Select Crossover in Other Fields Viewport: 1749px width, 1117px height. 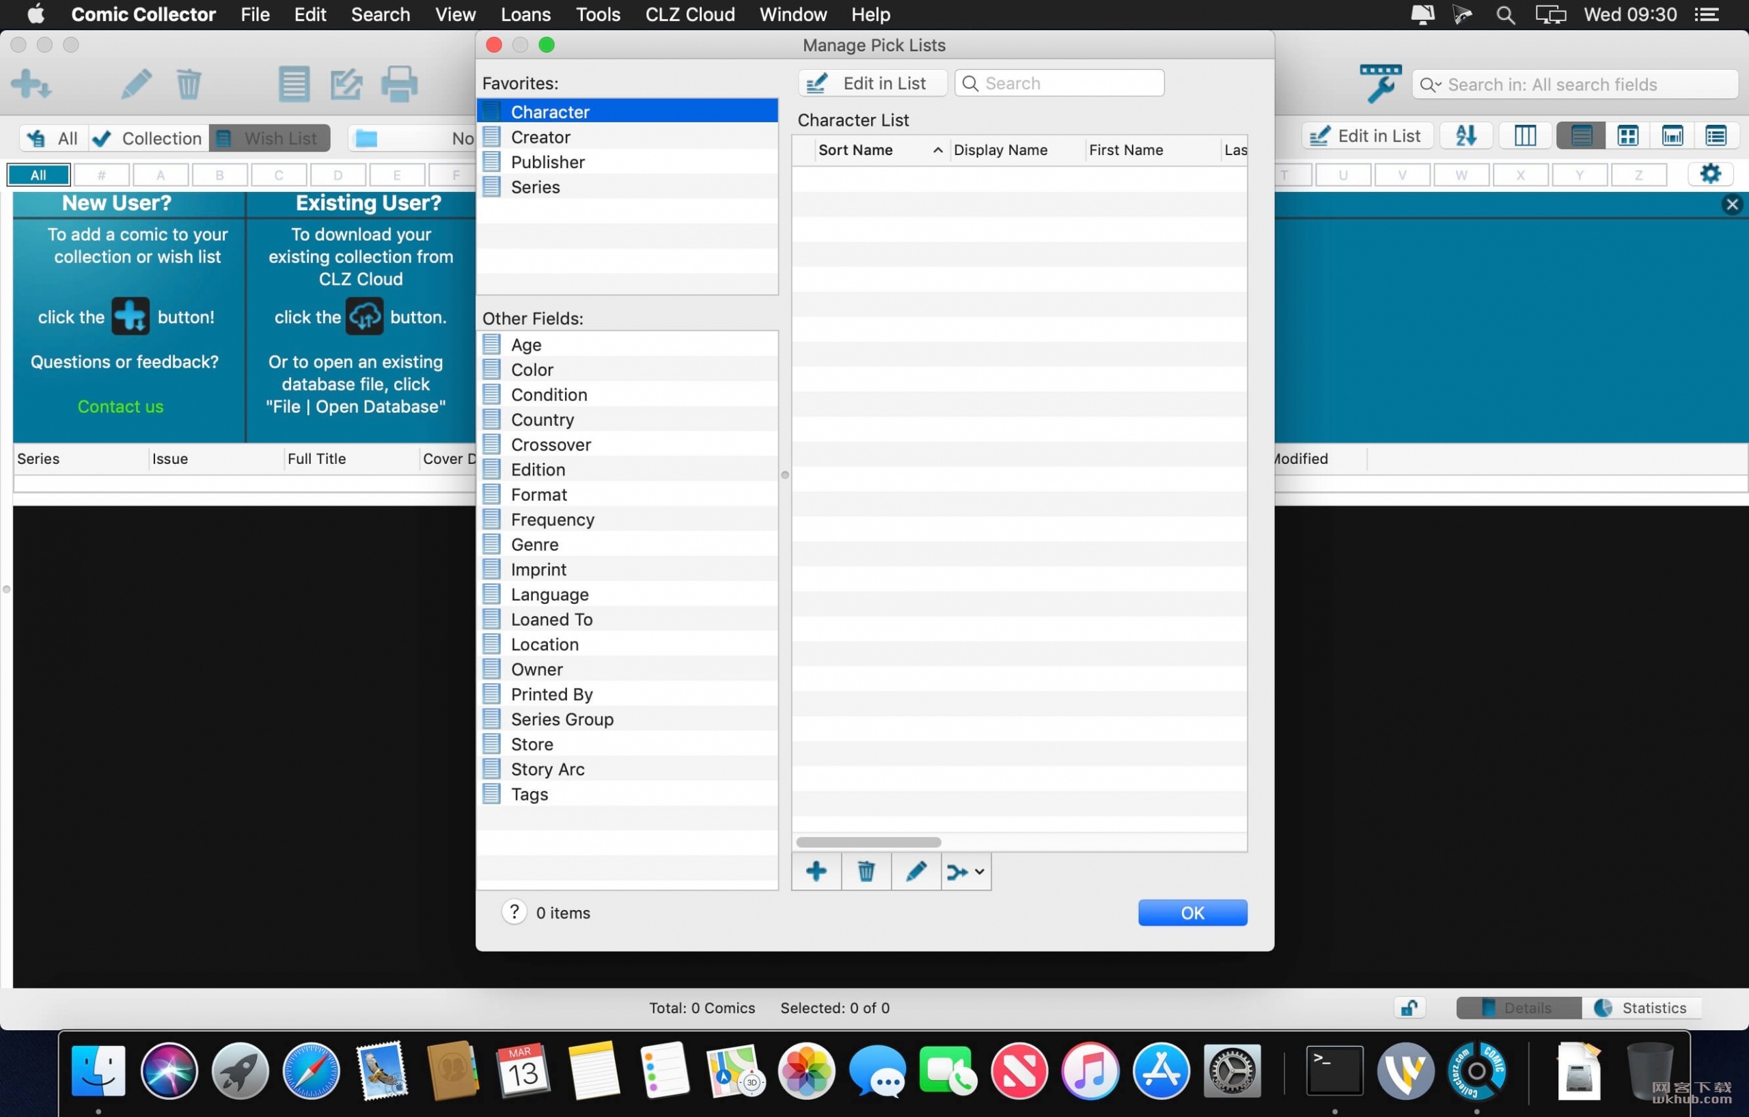626,445
